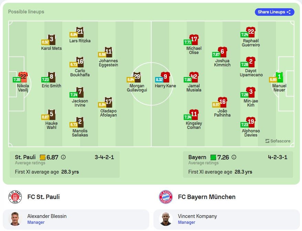
Task: Click Harry Kane's 8.32 rating badge
Action: [x=159, y=79]
